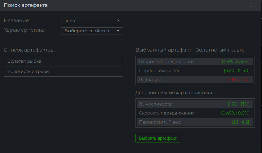Viewport: 262px width, 153px height.
Task: Click additional Переносимый вес row
Action: (195, 122)
